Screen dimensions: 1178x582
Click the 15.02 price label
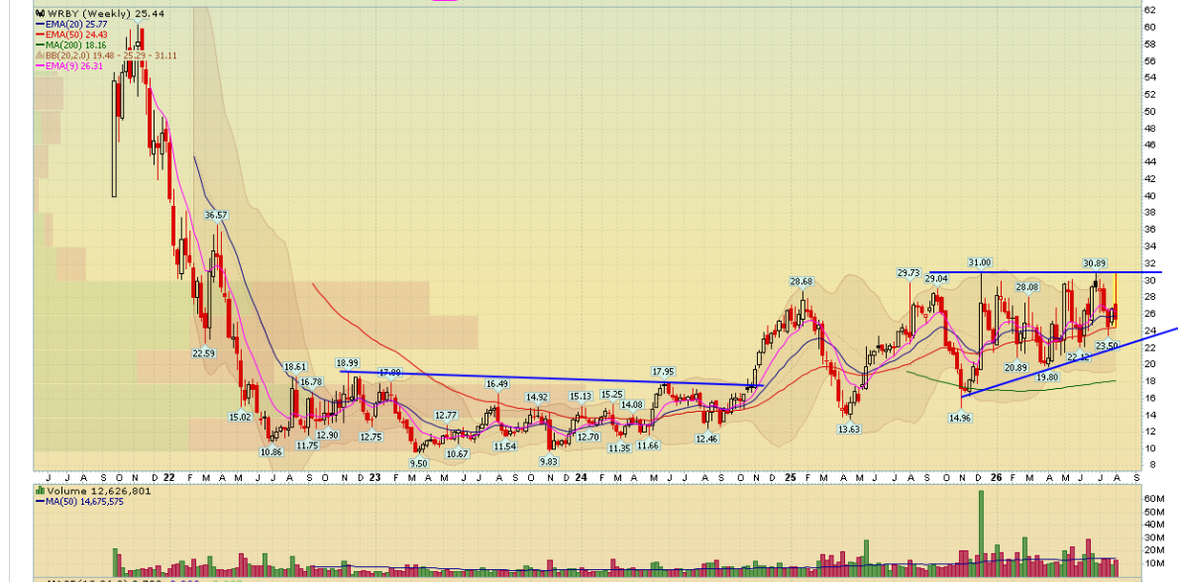point(240,417)
